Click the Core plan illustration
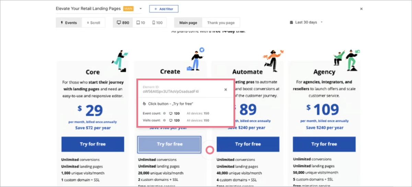The width and height of the screenshot is (412, 187). pyautogui.click(x=119, y=61)
